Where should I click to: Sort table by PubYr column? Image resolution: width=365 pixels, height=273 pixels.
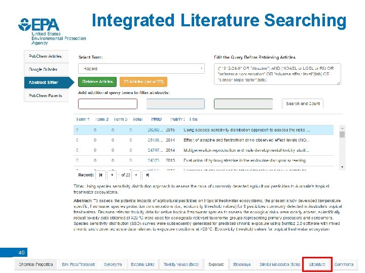point(177,119)
